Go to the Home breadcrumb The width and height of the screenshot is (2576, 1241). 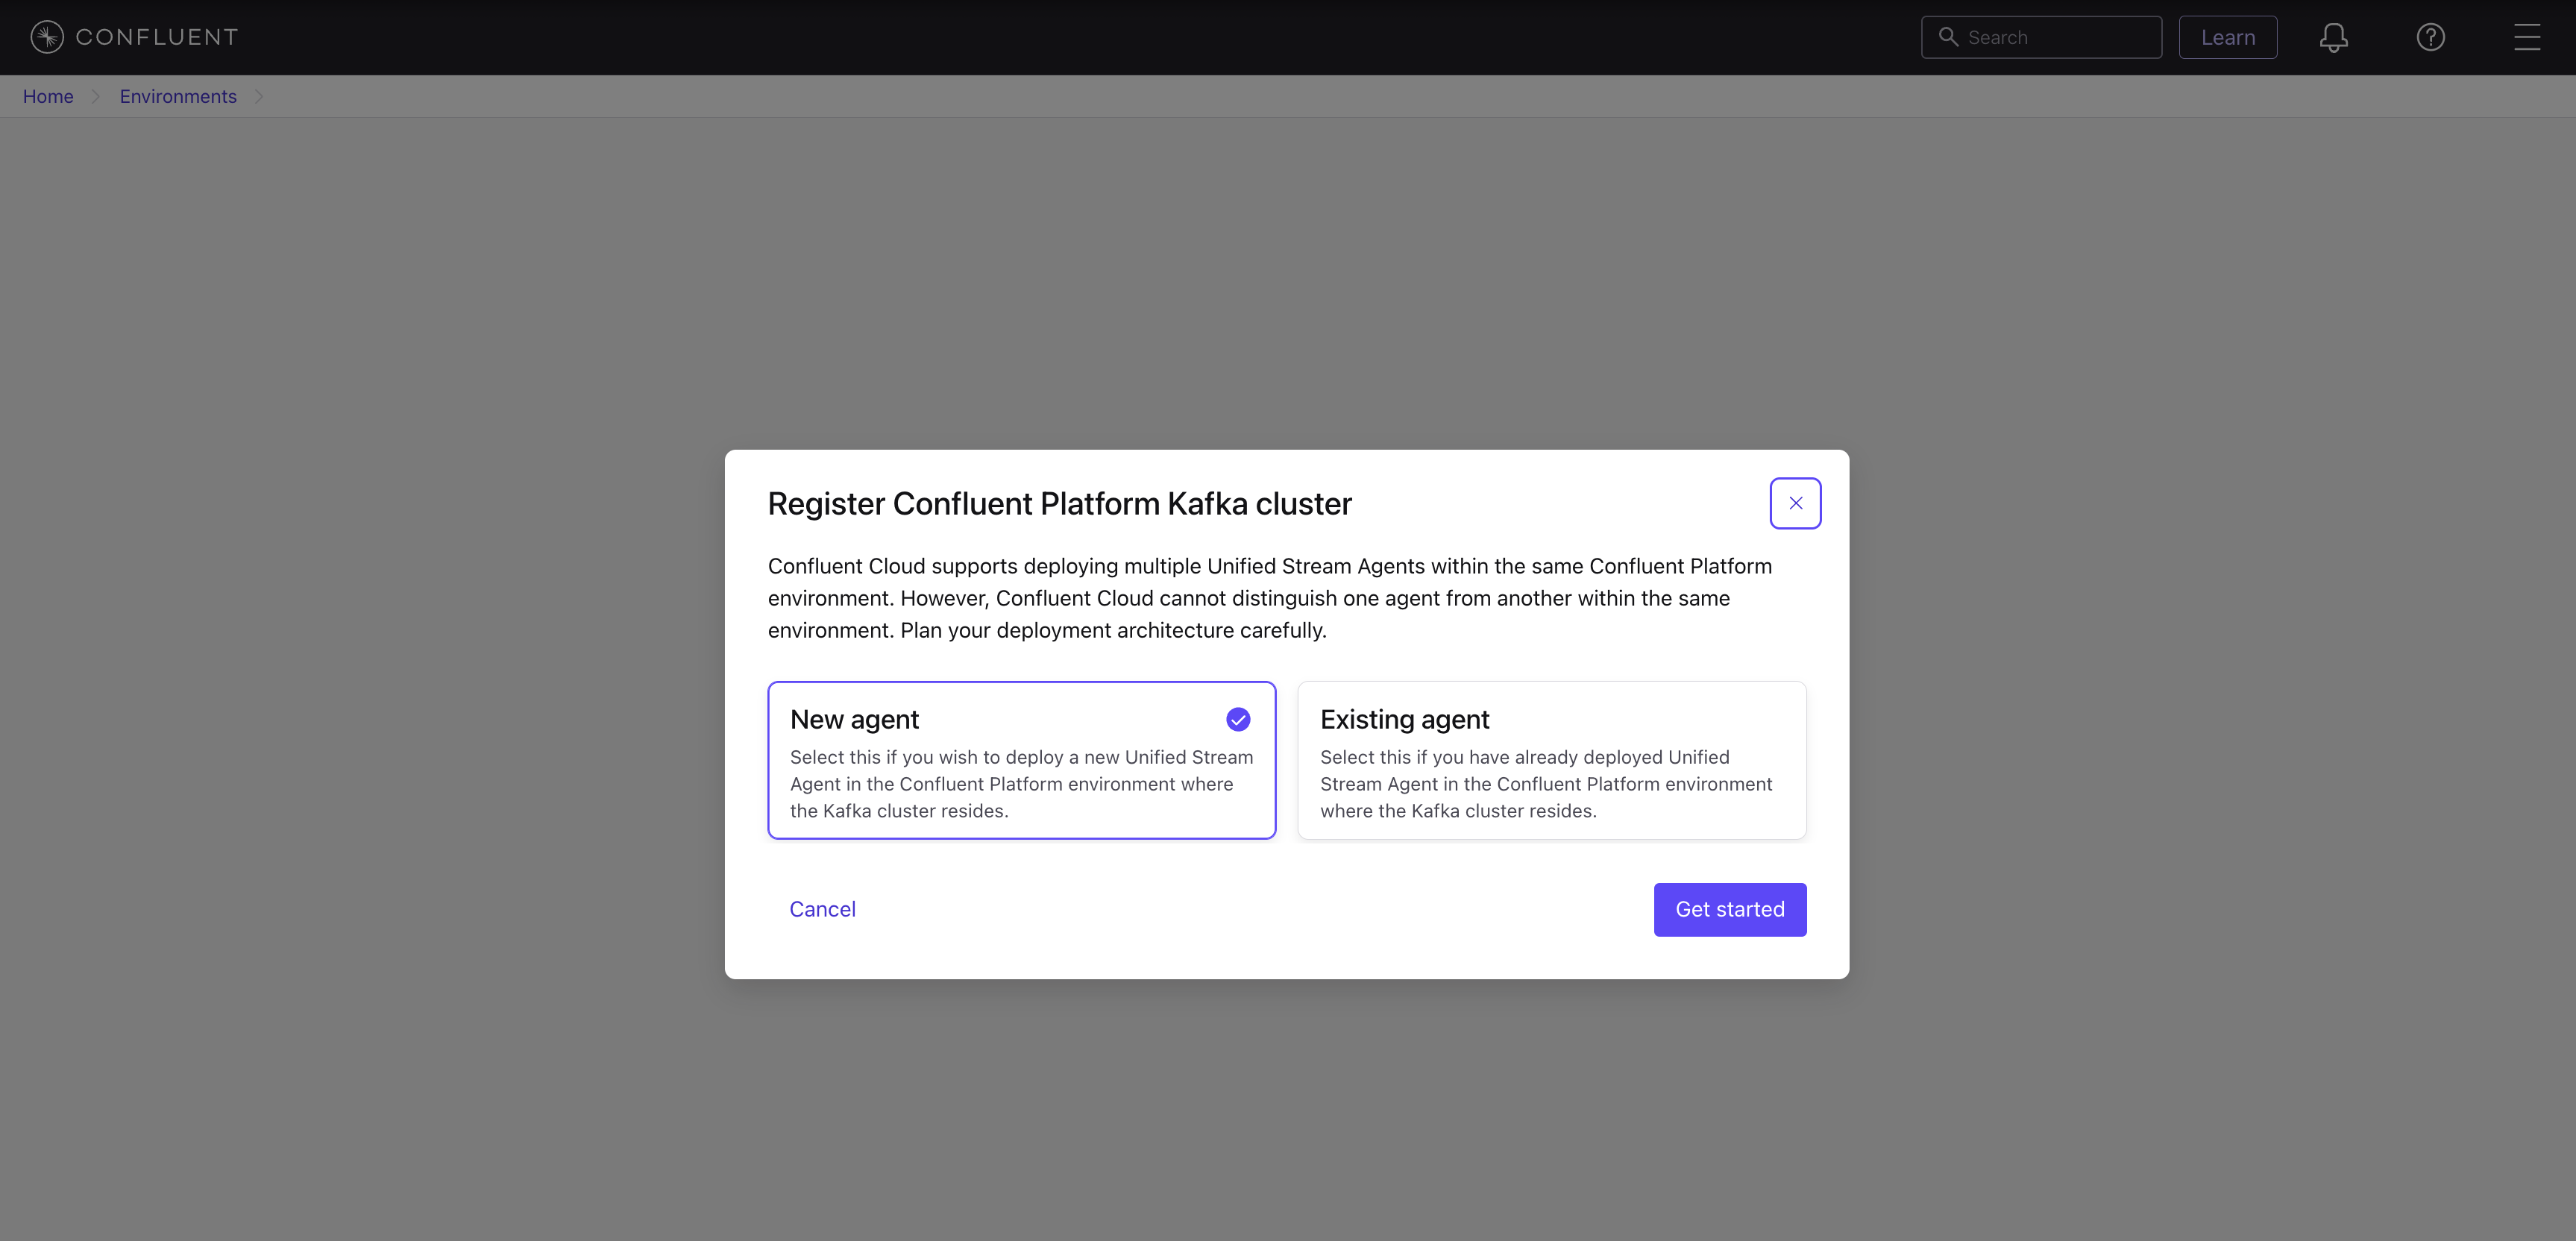pyautogui.click(x=48, y=96)
